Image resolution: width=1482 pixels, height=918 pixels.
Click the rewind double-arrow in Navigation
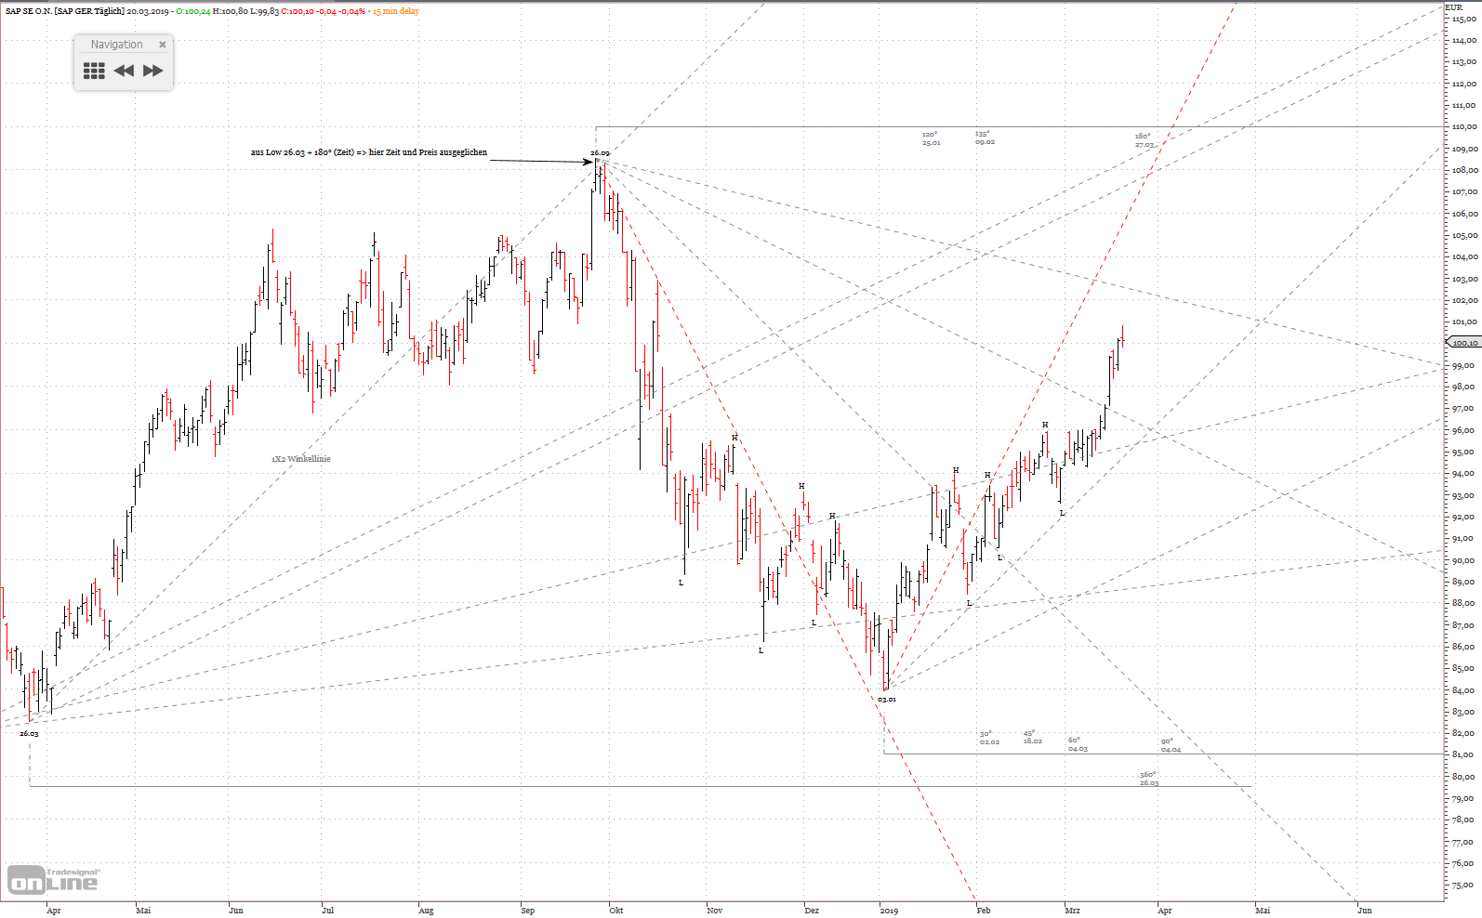click(x=124, y=71)
